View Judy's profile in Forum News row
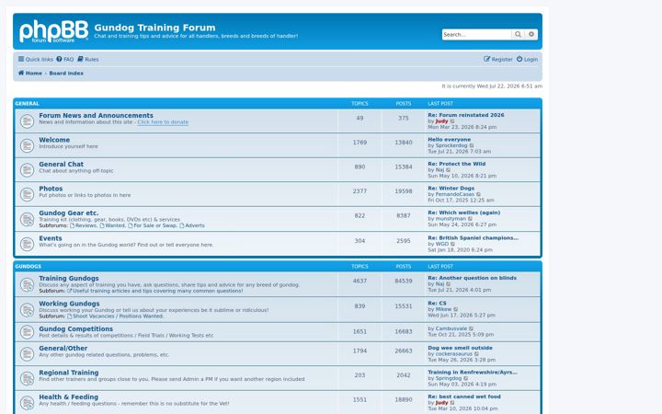This screenshot has height=414, width=662. pos(441,121)
